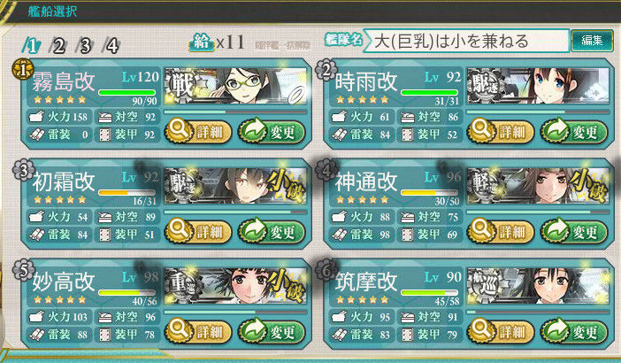The image size is (621, 363).
Task: Switch to fleet tab 4
Action: tap(111, 46)
